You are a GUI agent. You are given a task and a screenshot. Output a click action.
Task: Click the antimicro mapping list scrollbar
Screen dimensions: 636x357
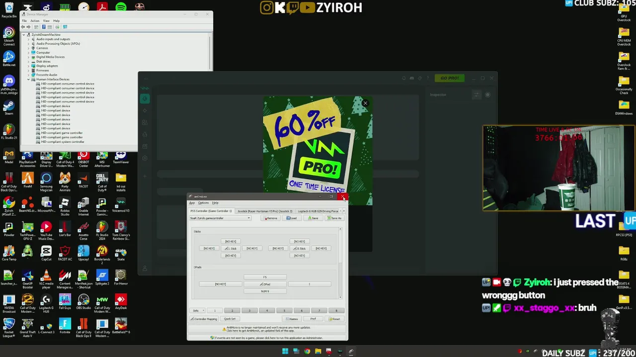(340, 263)
